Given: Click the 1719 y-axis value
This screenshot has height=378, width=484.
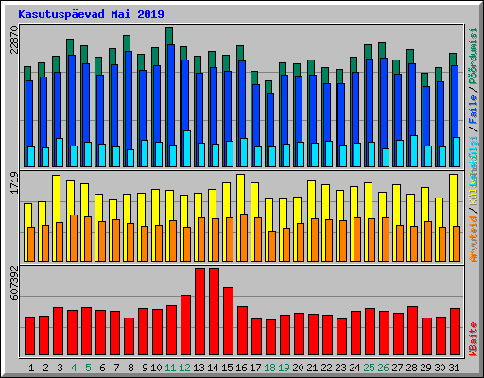Looking at the screenshot, I should (x=14, y=182).
